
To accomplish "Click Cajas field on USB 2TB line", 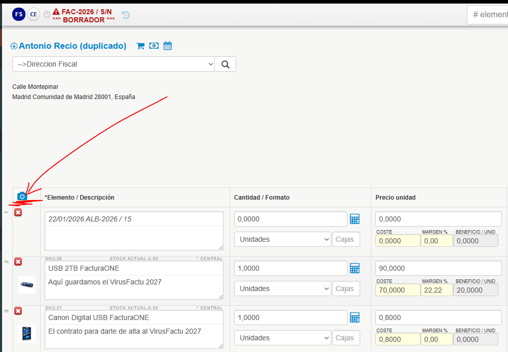I will [346, 289].
